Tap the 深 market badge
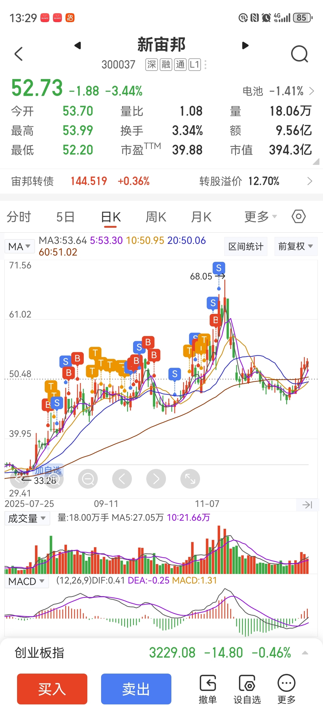323x711 pixels. coord(152,65)
